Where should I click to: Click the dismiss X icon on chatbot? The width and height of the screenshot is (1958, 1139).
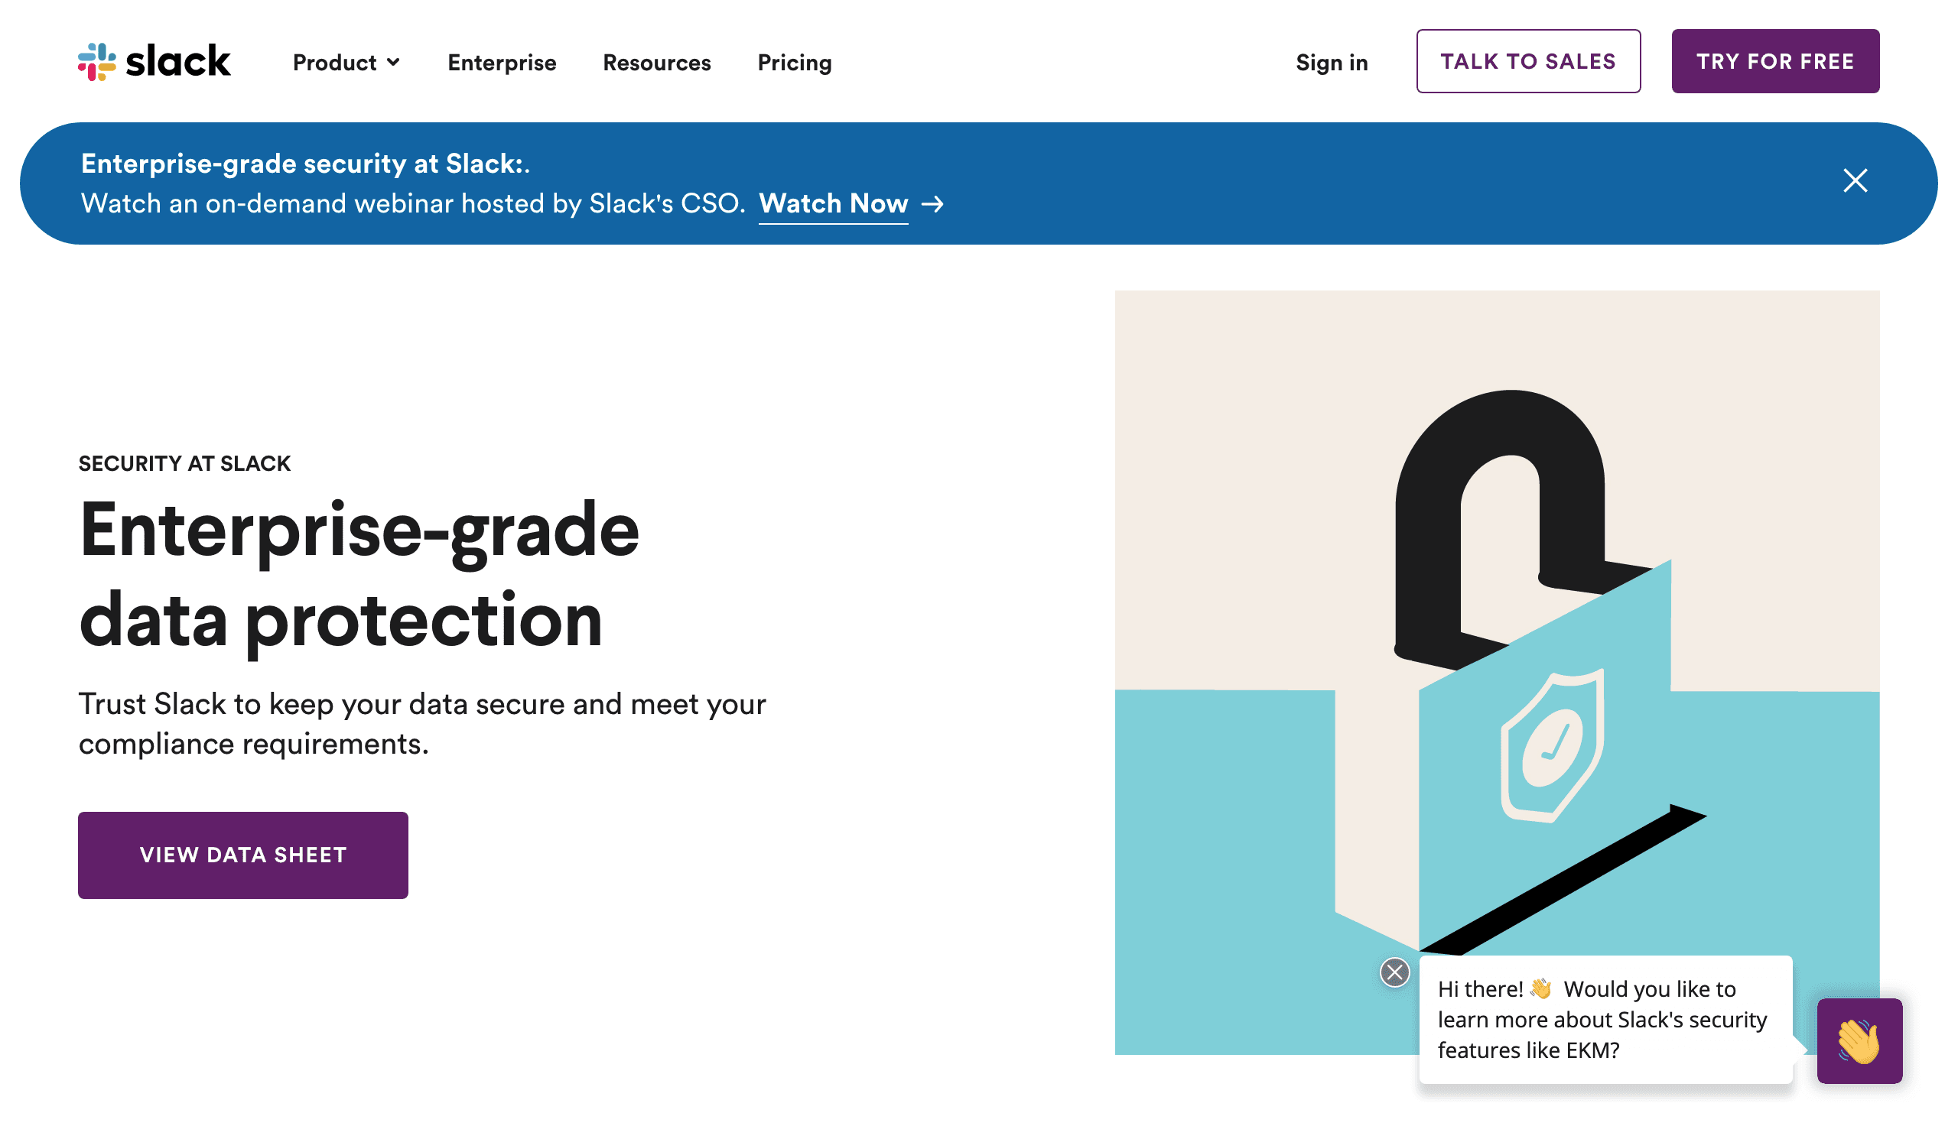(1394, 972)
